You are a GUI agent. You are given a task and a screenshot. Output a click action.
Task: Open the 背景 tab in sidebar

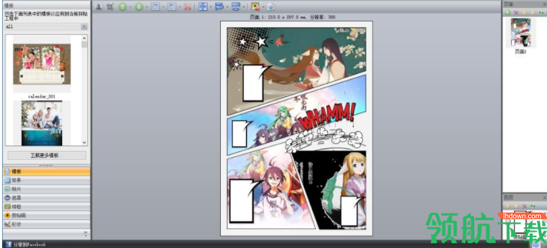tap(47, 181)
